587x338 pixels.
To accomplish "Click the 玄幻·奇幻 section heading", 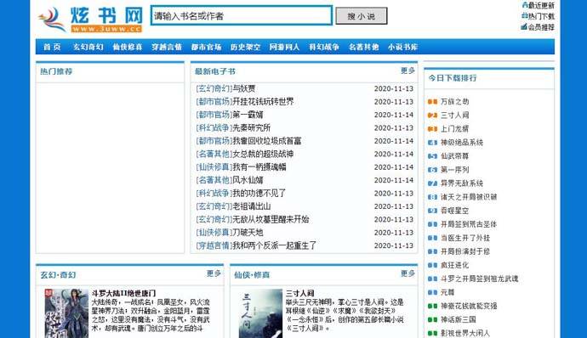I will (58, 275).
